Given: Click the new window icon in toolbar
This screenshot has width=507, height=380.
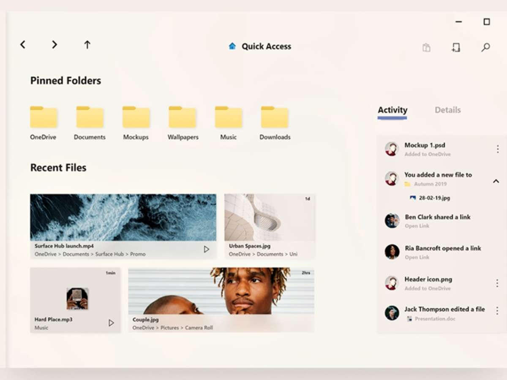Looking at the screenshot, I should (x=455, y=47).
